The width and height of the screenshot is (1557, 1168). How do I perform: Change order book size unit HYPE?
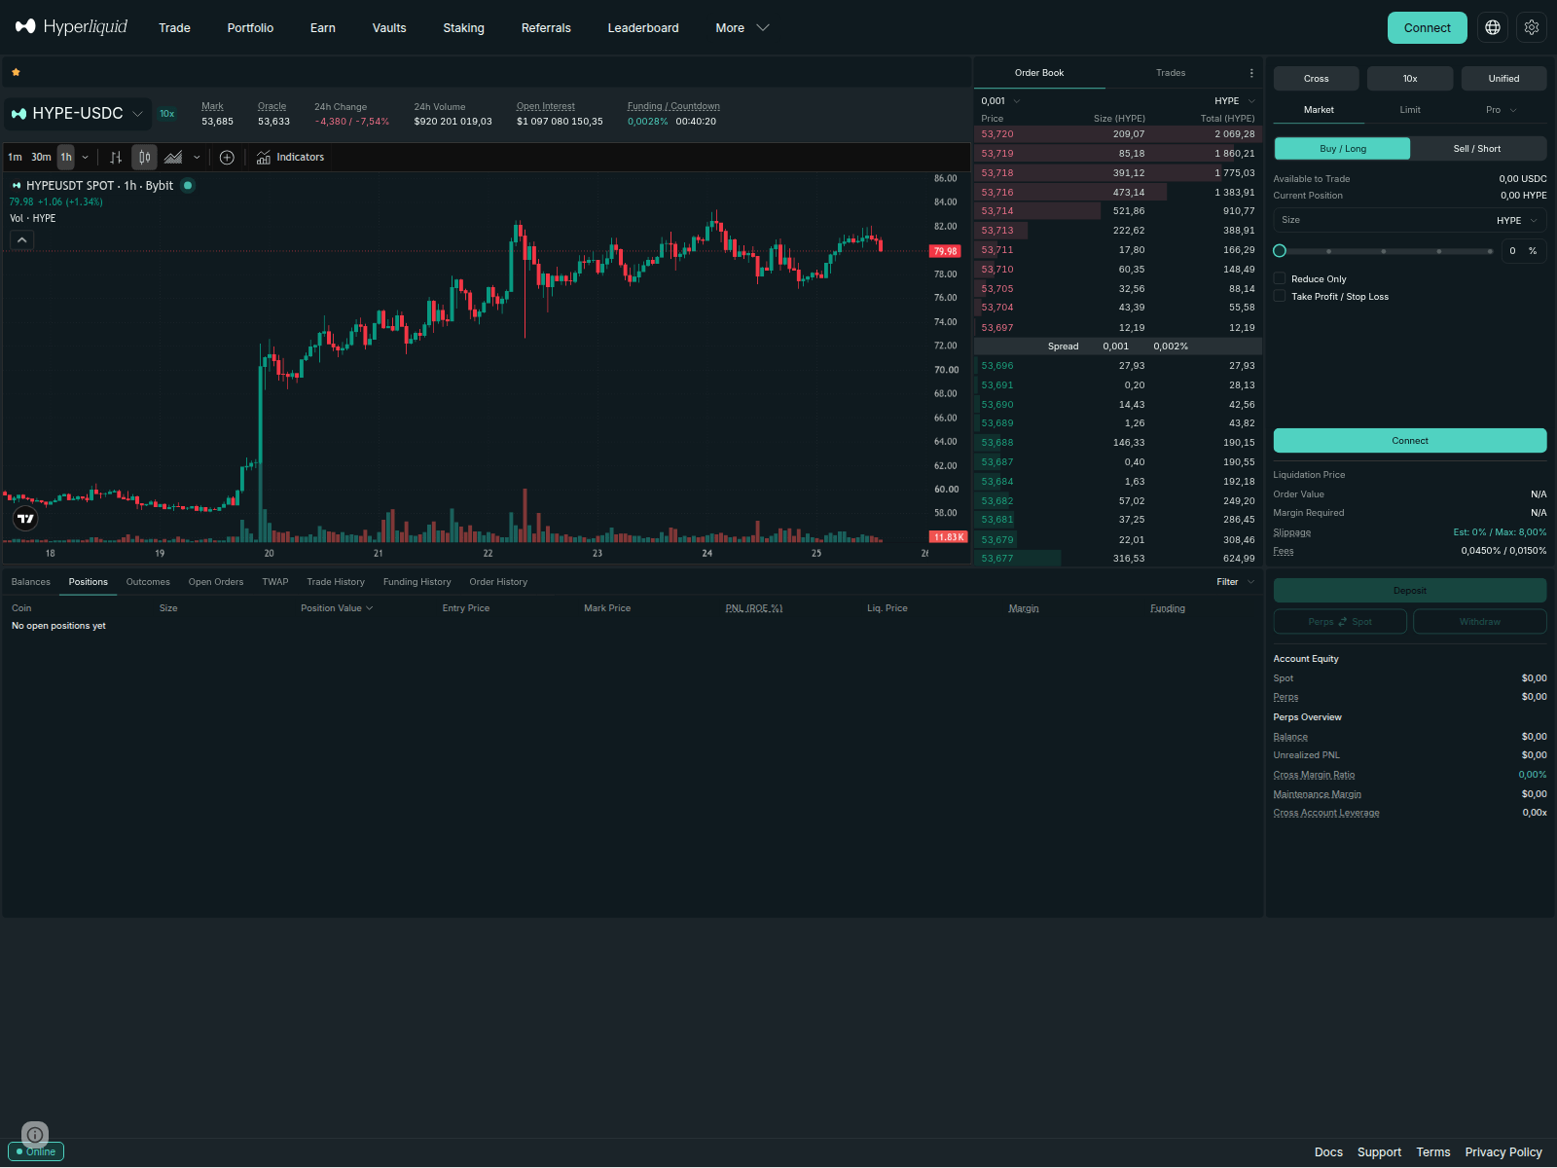pos(1235,101)
